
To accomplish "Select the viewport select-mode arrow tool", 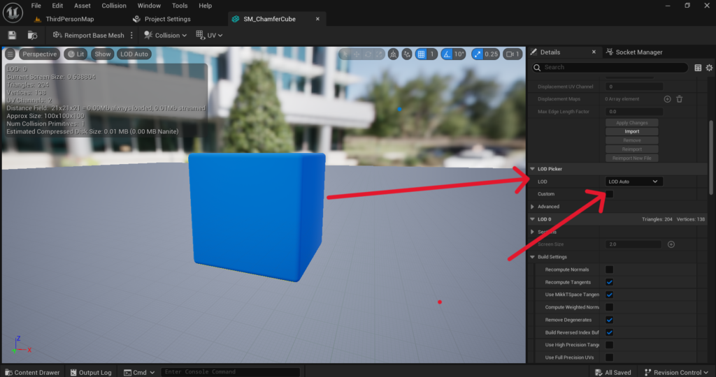I will click(345, 54).
